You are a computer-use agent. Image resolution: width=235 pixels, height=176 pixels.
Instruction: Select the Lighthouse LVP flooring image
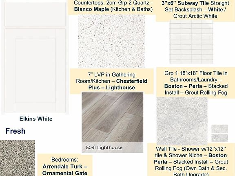[113, 123]
